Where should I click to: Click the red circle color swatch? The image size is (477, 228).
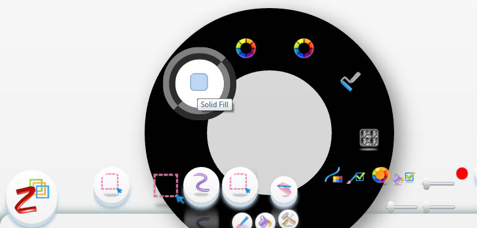coord(462,174)
